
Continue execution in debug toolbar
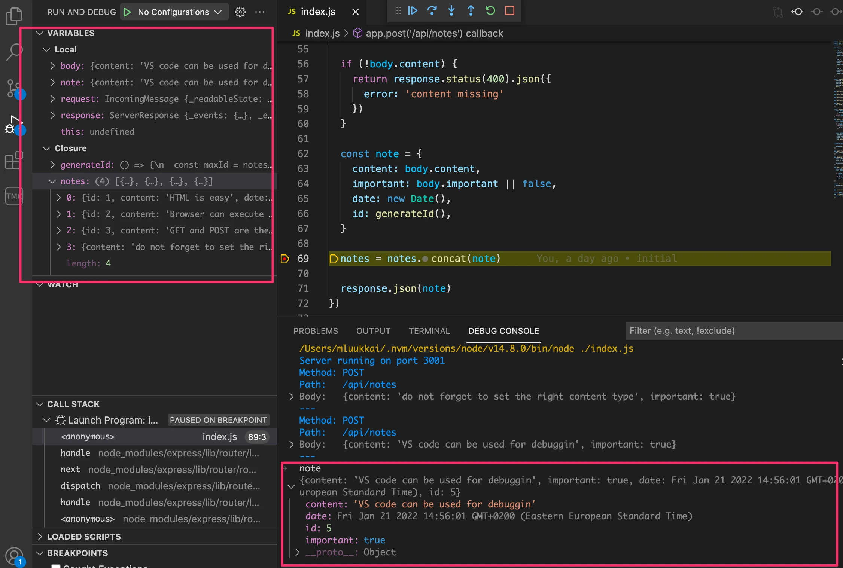coord(413,10)
